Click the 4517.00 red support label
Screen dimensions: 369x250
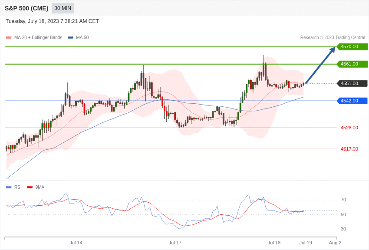[x=349, y=149]
